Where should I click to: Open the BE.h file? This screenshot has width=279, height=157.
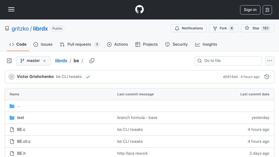coord(21,154)
